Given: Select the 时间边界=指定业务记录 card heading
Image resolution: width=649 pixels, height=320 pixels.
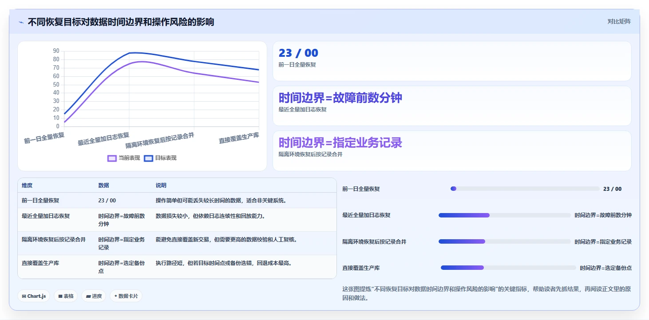Looking at the screenshot, I should 340,142.
